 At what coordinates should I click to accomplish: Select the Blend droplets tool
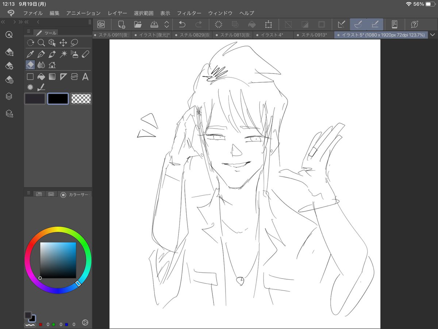tap(41, 65)
